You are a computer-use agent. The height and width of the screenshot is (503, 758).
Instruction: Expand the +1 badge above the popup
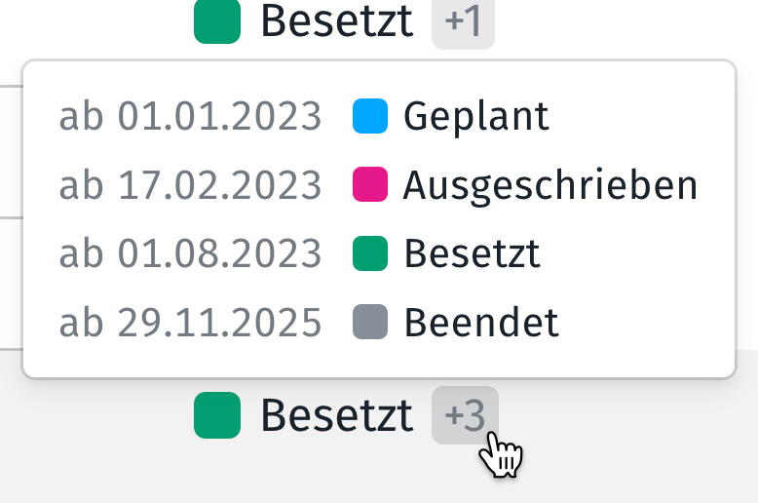click(x=463, y=22)
